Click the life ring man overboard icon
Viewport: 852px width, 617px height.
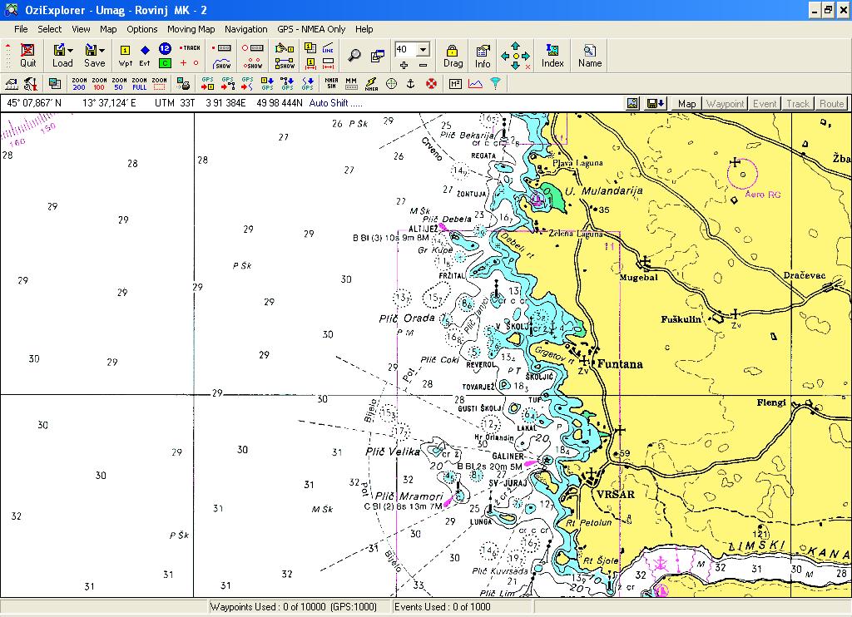[x=431, y=84]
